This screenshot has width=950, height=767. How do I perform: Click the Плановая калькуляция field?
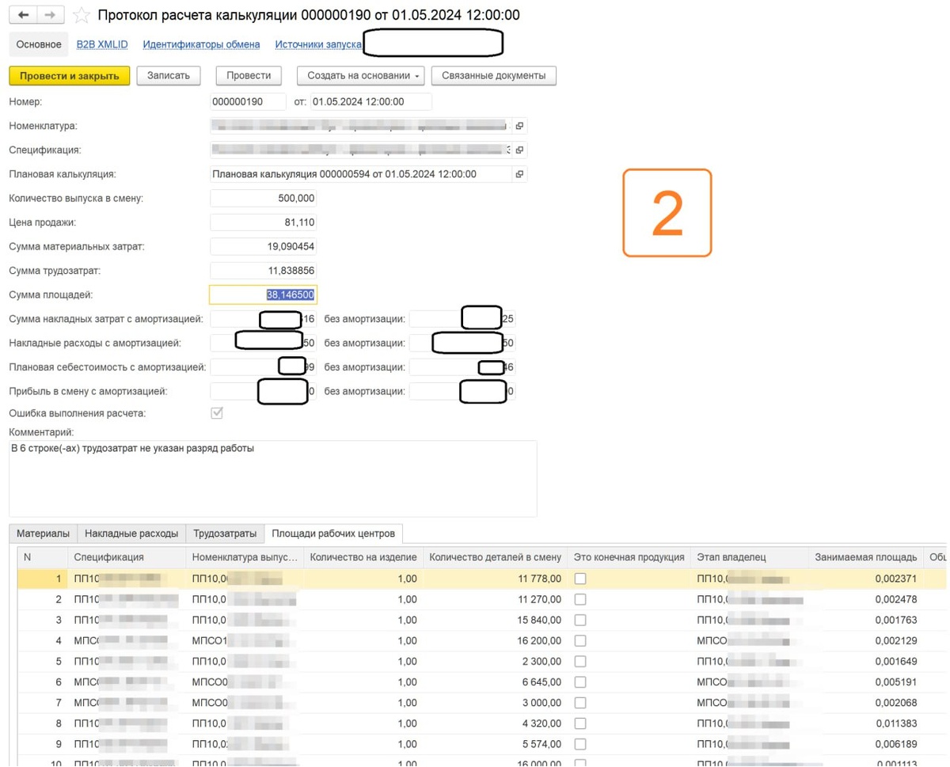[361, 174]
